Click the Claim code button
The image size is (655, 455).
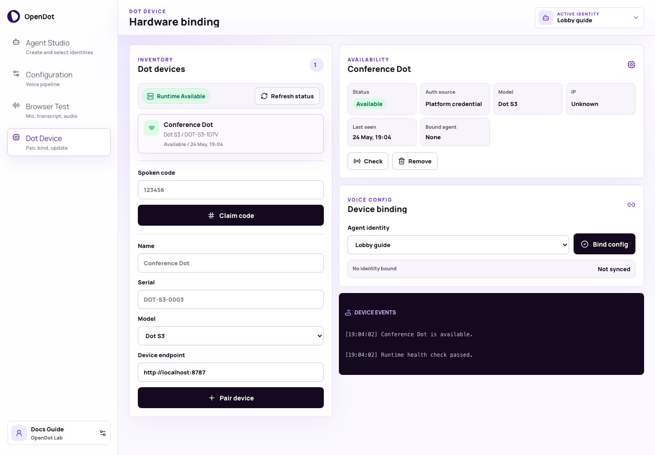[231, 215]
